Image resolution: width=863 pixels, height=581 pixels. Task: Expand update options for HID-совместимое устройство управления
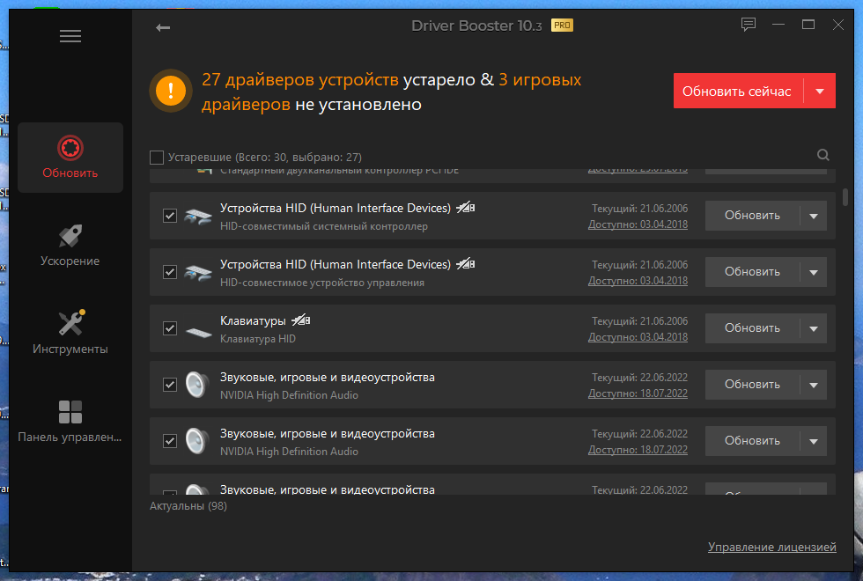pos(814,272)
